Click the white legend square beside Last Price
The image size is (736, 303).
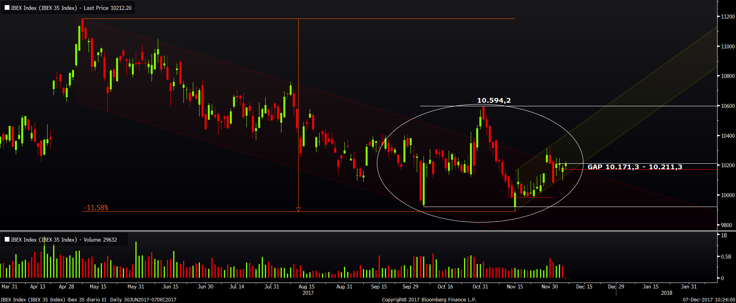click(7, 8)
